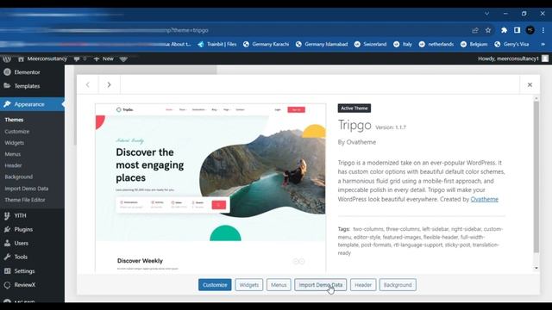Follow the Ovatheme link in description

pyautogui.click(x=485, y=199)
